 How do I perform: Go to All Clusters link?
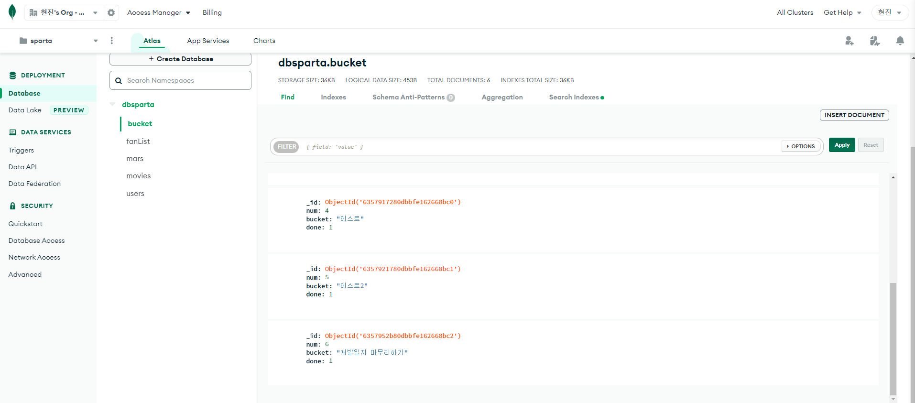pyautogui.click(x=795, y=12)
